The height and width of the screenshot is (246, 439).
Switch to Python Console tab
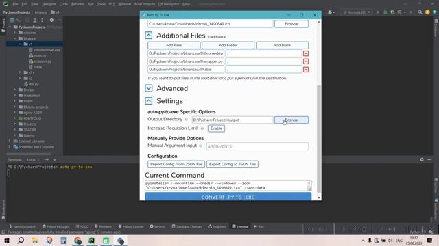(131, 226)
